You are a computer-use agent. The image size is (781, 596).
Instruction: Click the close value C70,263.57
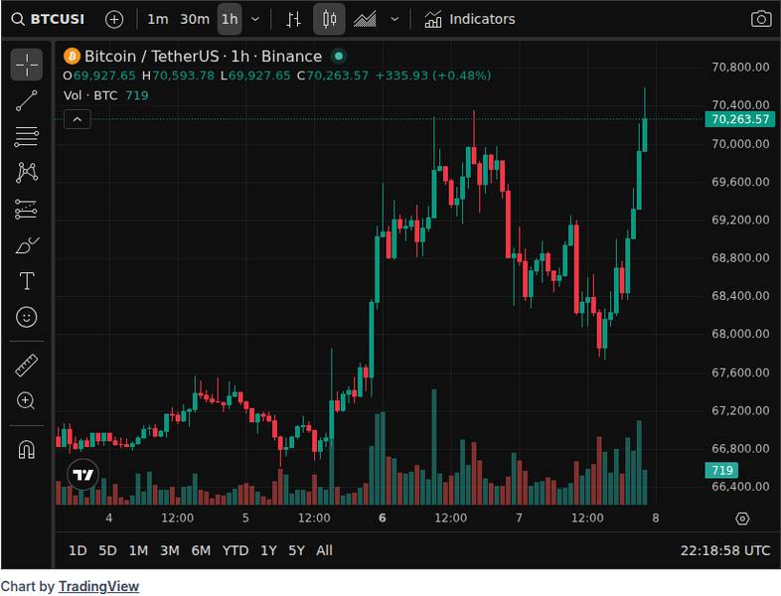[333, 75]
